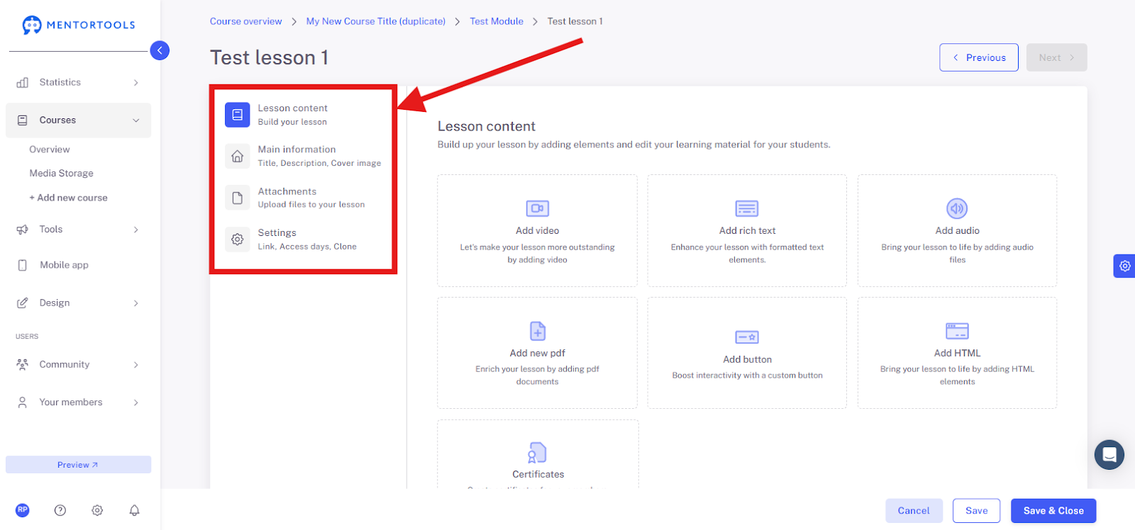Expand the Statistics chevron

[136, 83]
